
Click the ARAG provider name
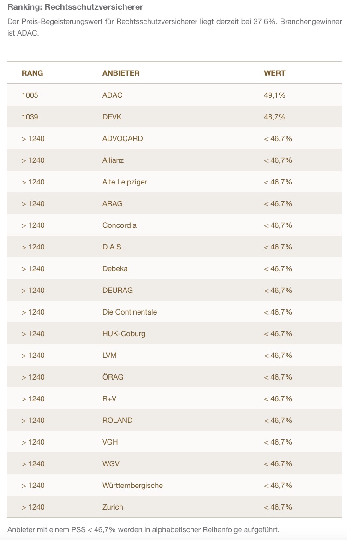pos(113,203)
